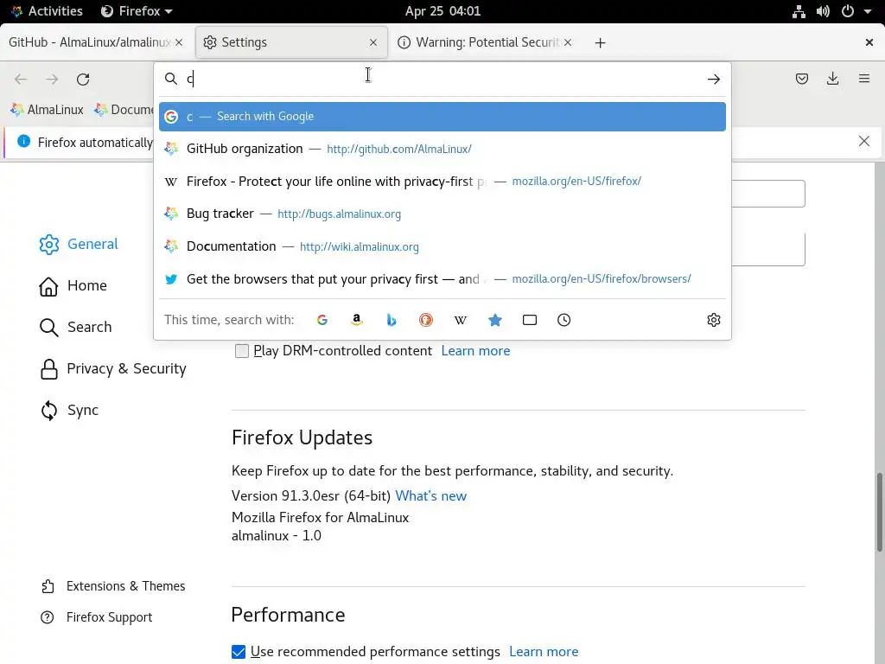Close the Warning: Potential Security tab
The width and height of the screenshot is (885, 664).
tap(568, 42)
